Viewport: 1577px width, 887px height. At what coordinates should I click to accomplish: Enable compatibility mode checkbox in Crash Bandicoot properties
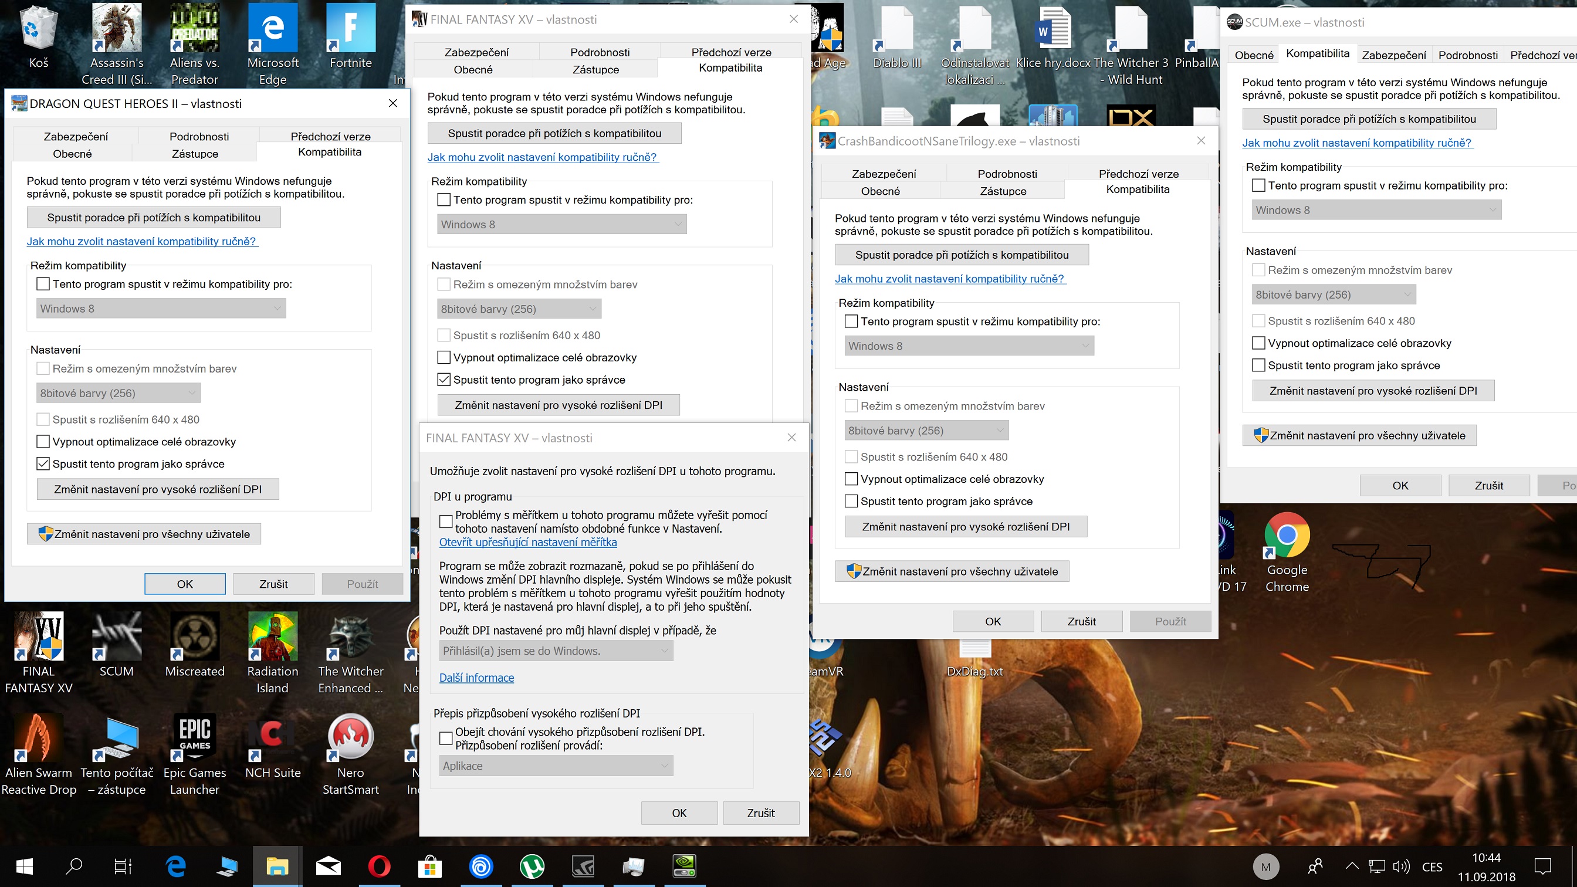pos(851,321)
